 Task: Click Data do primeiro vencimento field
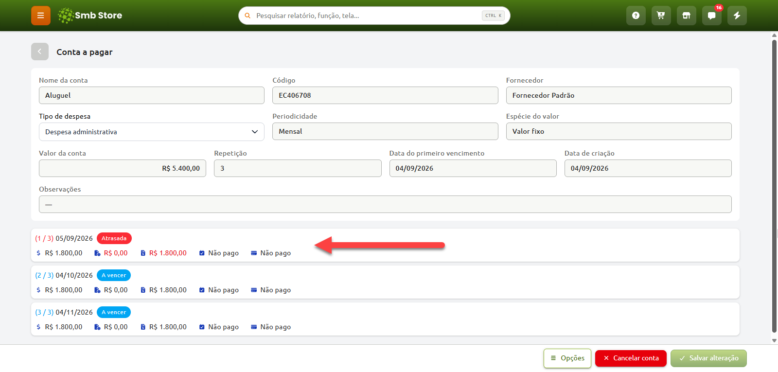473,168
